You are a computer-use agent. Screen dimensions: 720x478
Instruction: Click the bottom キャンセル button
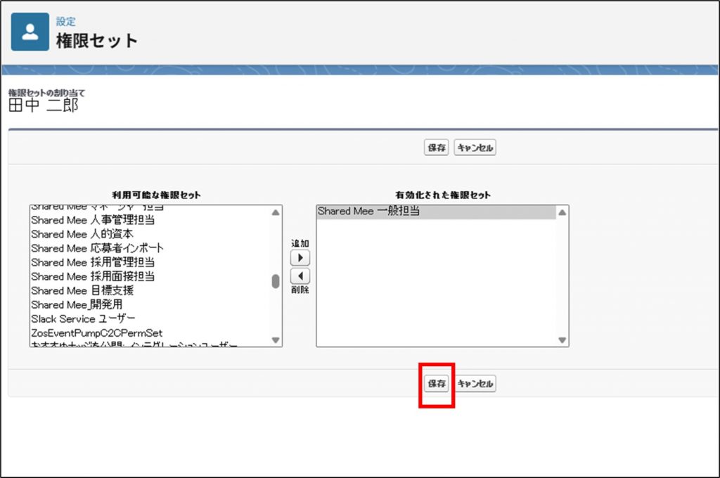475,384
